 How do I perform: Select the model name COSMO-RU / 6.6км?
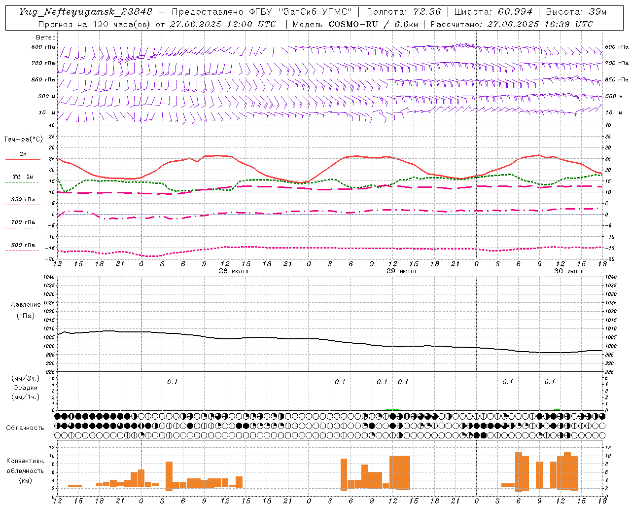373,24
